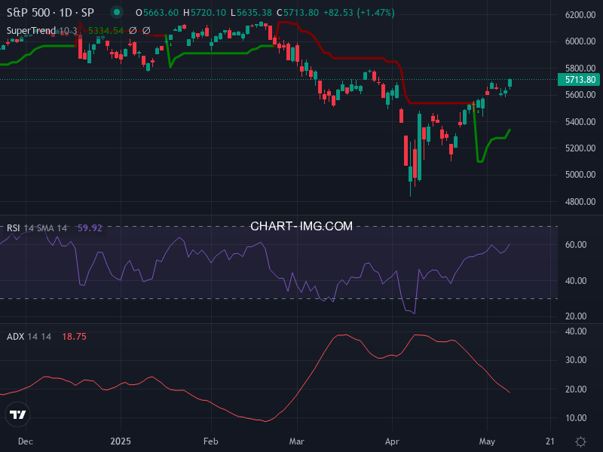
Task: Click the RSI axis 20.00 label
Action: click(576, 316)
